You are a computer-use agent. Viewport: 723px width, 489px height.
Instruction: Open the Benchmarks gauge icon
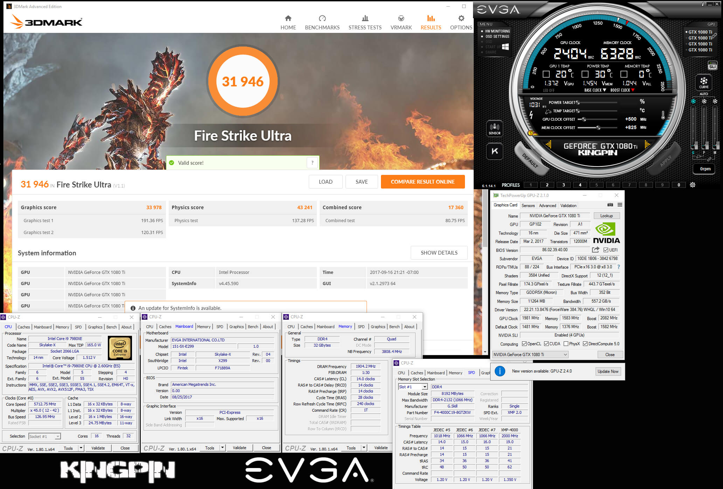[x=322, y=18]
